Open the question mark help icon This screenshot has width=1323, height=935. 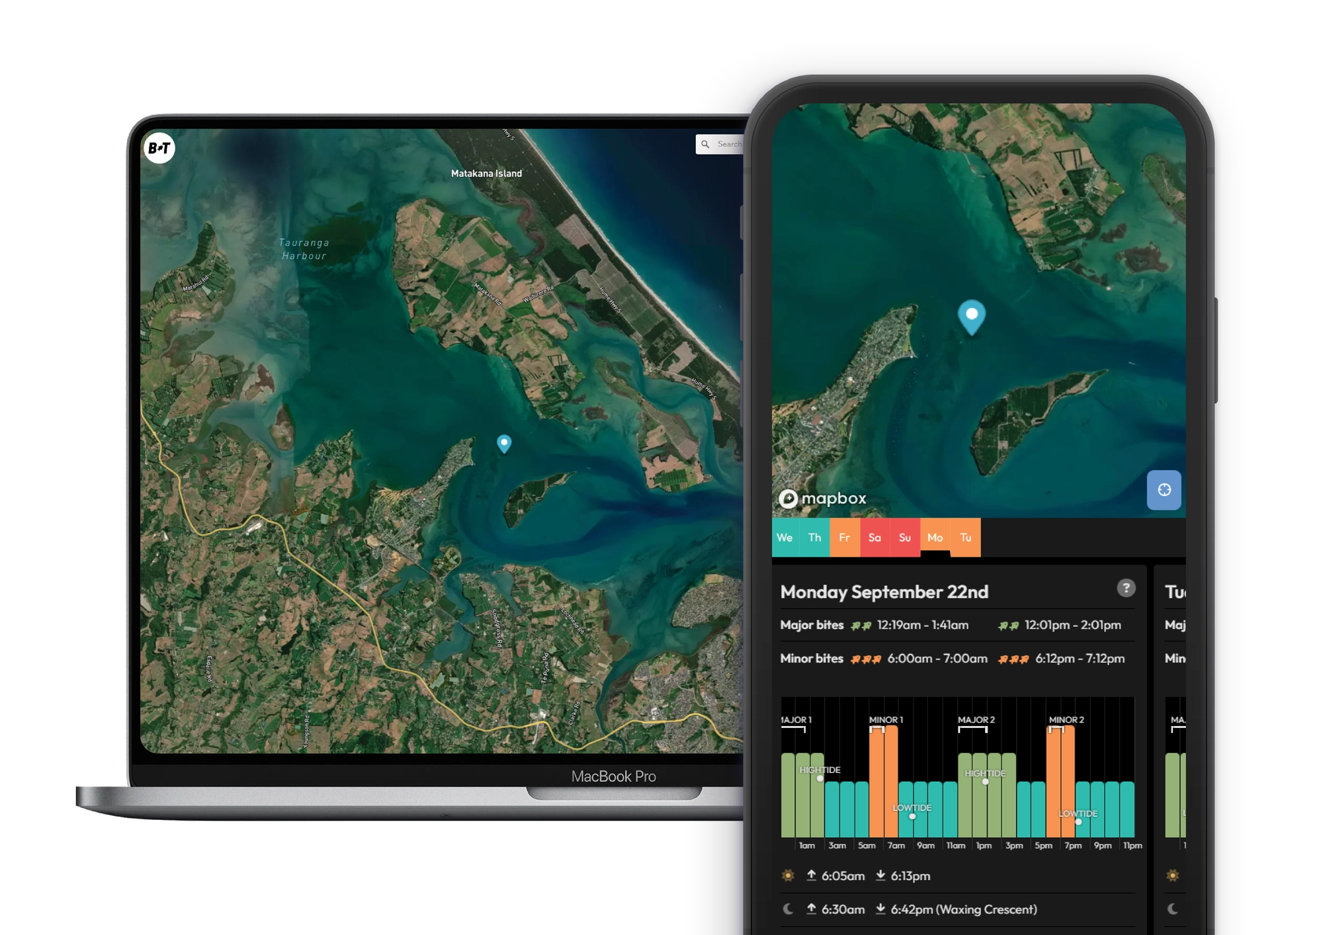point(1126,588)
